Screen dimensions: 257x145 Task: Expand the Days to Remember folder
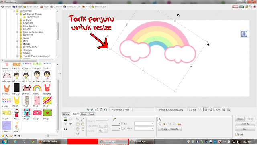[x=17, y=32]
